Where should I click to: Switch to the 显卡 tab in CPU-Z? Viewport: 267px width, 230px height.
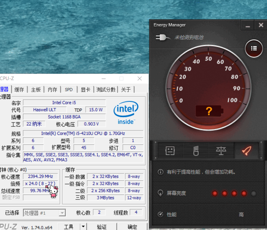tap(85, 89)
